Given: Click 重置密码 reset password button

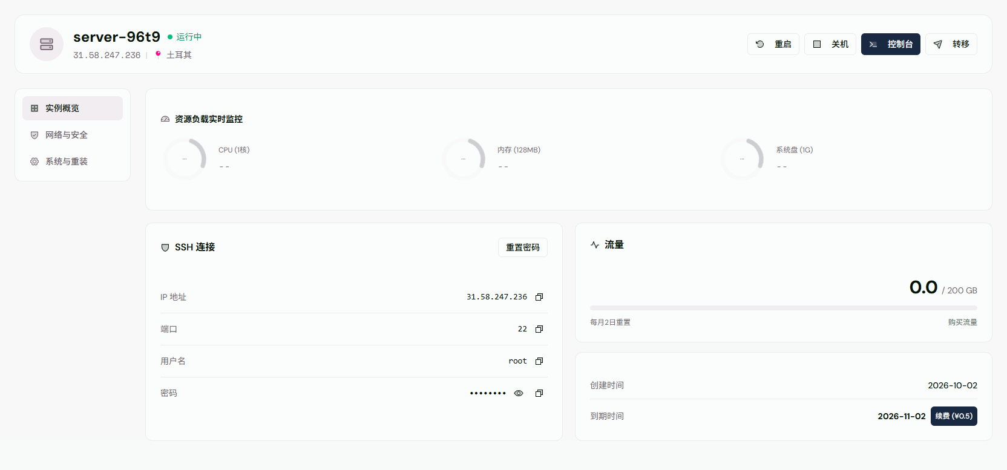Looking at the screenshot, I should (523, 247).
